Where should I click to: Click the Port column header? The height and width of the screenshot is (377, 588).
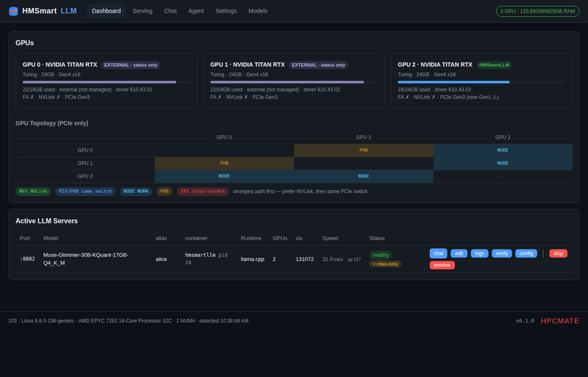25,238
